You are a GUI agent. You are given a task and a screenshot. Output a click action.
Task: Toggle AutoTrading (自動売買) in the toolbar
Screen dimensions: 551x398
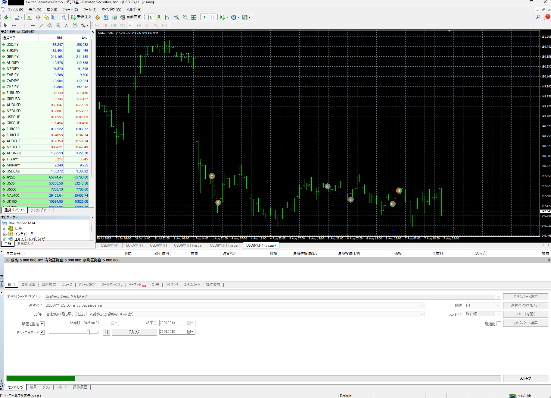click(x=131, y=17)
